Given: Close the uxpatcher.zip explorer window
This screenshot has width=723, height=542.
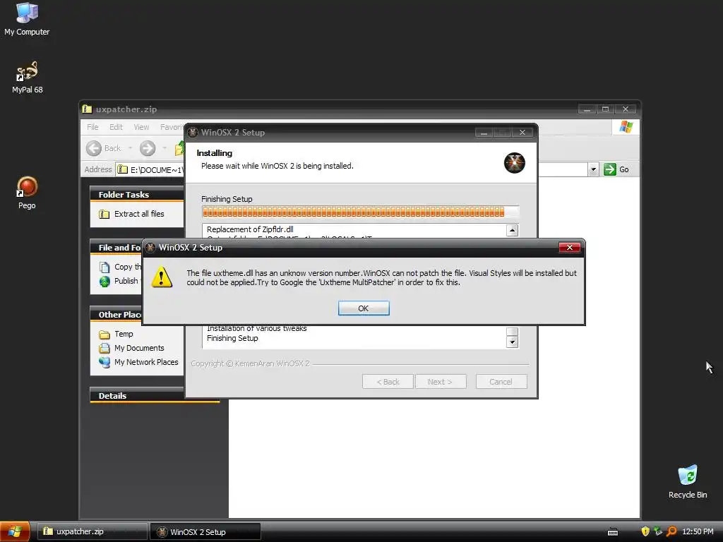Looking at the screenshot, I should click(626, 109).
